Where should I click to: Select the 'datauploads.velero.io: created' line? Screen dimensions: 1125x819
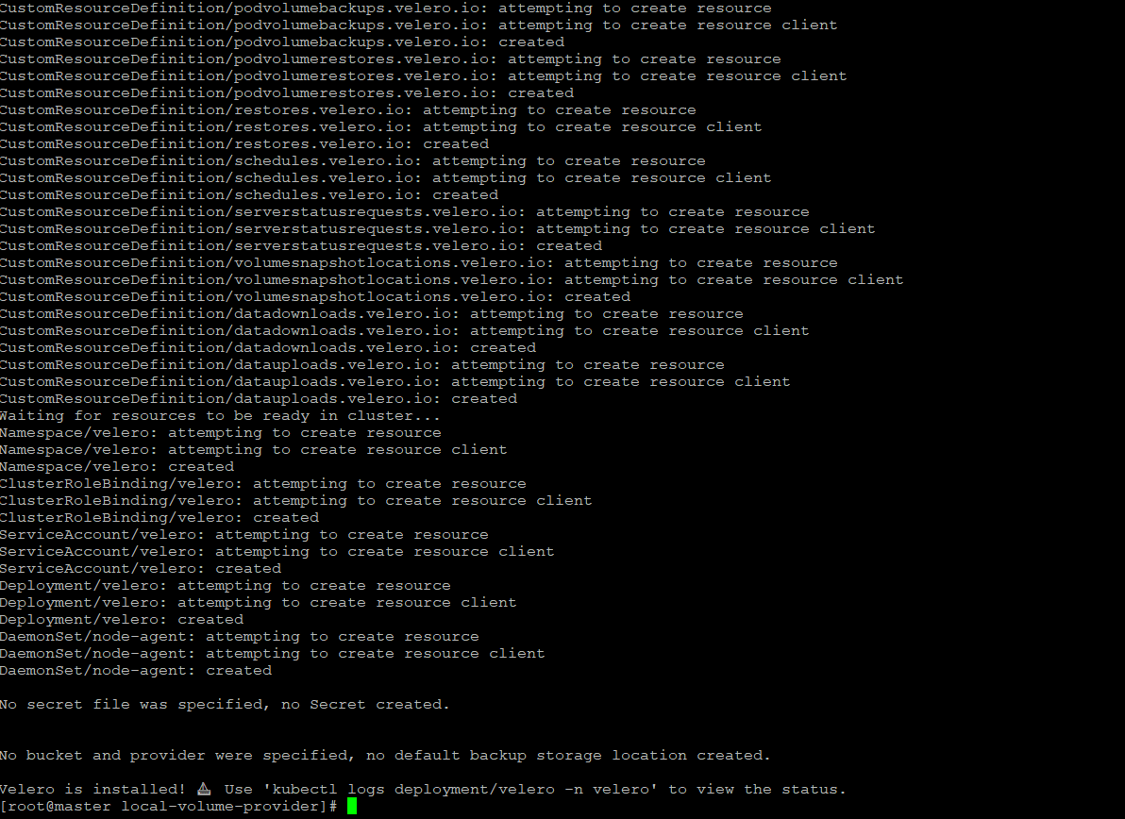coord(259,399)
